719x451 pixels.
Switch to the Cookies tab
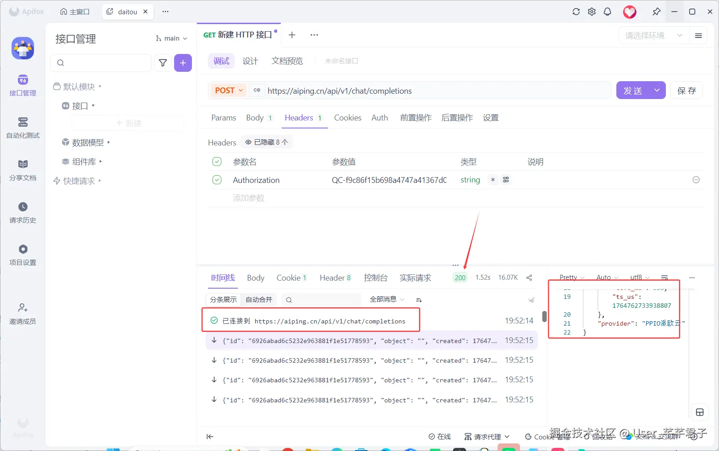pyautogui.click(x=348, y=118)
